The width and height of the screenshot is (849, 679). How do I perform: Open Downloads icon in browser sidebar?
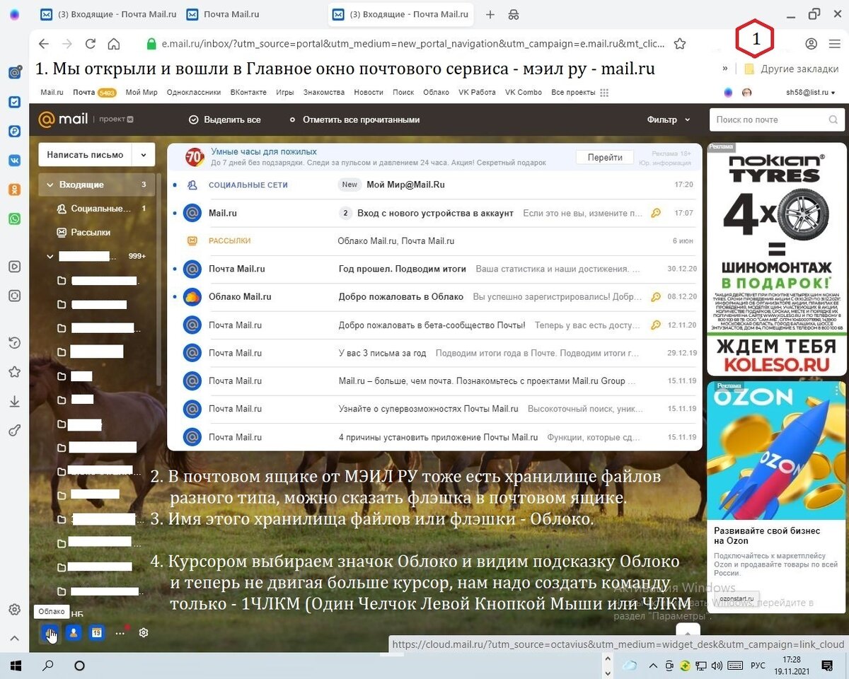pyautogui.click(x=14, y=401)
